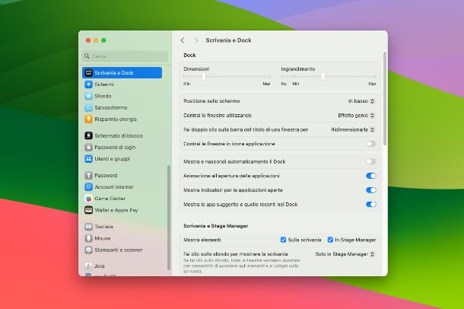Open Tastiera settings
This screenshot has height=309, width=464.
click(x=122, y=227)
